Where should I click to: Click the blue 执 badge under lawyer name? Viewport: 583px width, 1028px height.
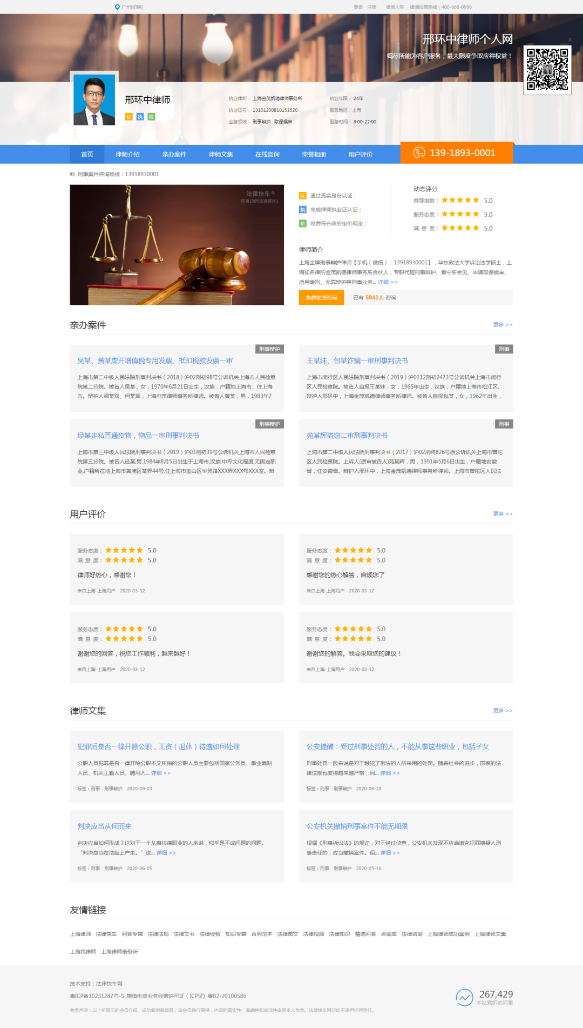(140, 117)
